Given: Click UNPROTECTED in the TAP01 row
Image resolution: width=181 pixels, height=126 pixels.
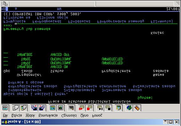Looking at the screenshot, I should click(112, 63).
